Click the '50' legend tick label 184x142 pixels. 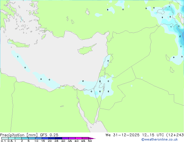click(x=90, y=141)
